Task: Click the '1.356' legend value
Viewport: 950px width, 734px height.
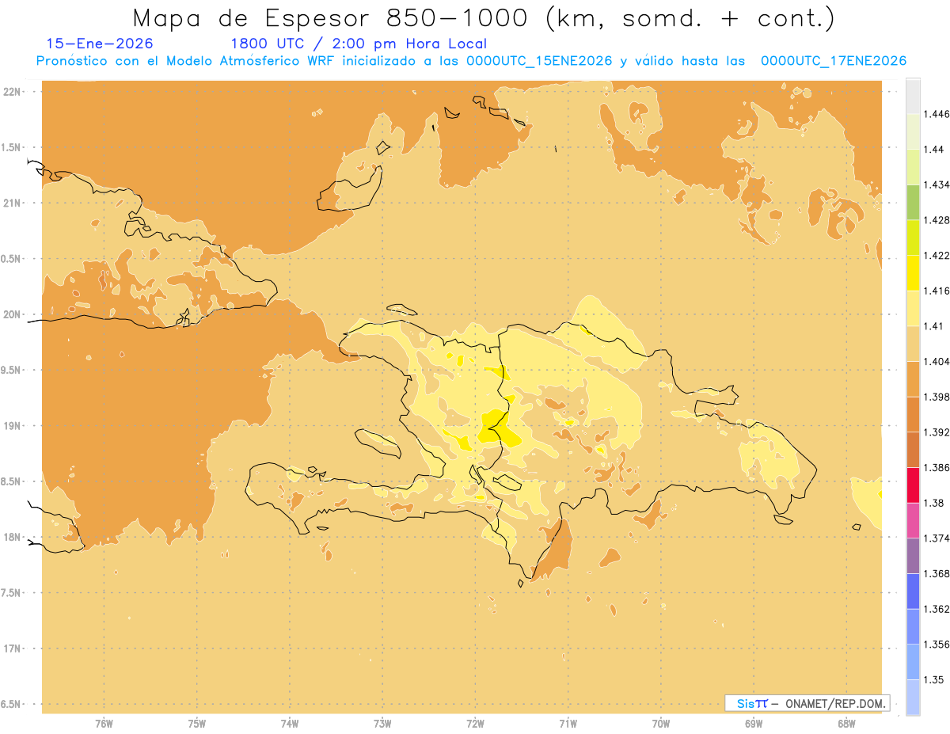Action: (937, 645)
